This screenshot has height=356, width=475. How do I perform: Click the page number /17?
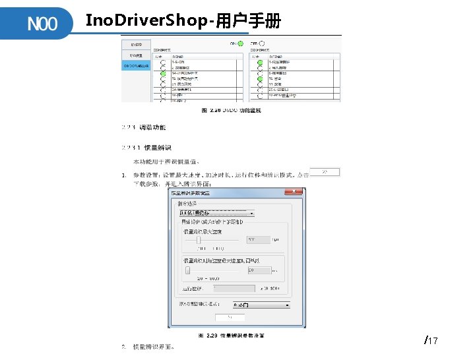pos(431,341)
